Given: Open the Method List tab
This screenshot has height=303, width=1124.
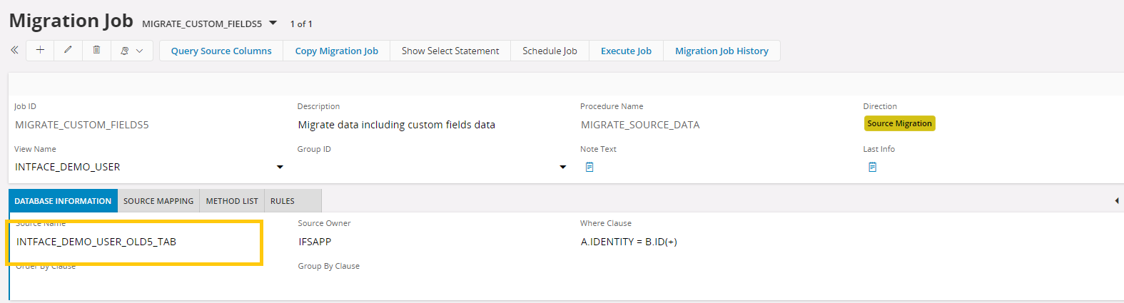Looking at the screenshot, I should click(232, 201).
